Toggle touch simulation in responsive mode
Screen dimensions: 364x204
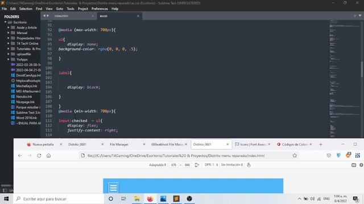click(249, 165)
